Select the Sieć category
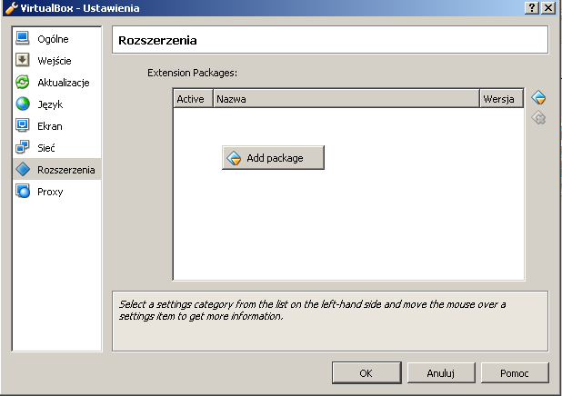The width and height of the screenshot is (562, 396). pyautogui.click(x=57, y=148)
